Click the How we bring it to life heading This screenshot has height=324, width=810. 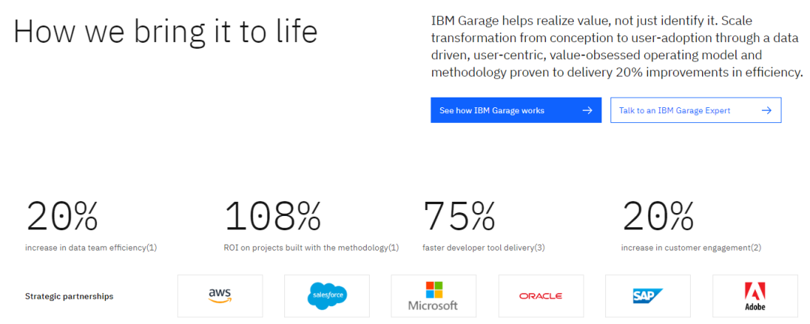click(x=165, y=32)
